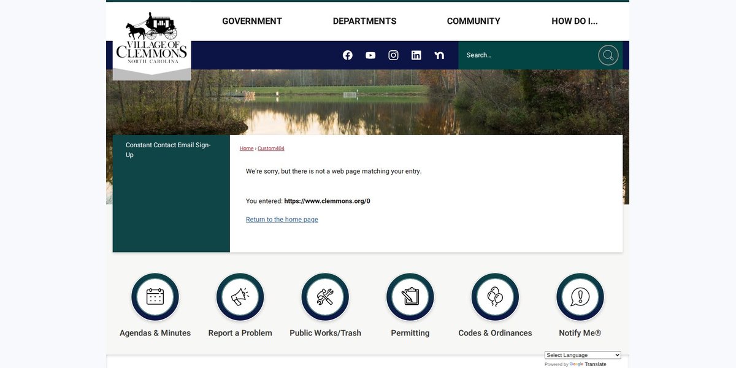The height and width of the screenshot is (368, 736).
Task: Open the LinkedIn icon in header
Action: (x=416, y=55)
